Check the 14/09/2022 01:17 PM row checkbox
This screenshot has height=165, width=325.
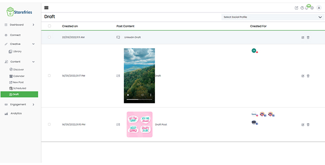click(49, 75)
